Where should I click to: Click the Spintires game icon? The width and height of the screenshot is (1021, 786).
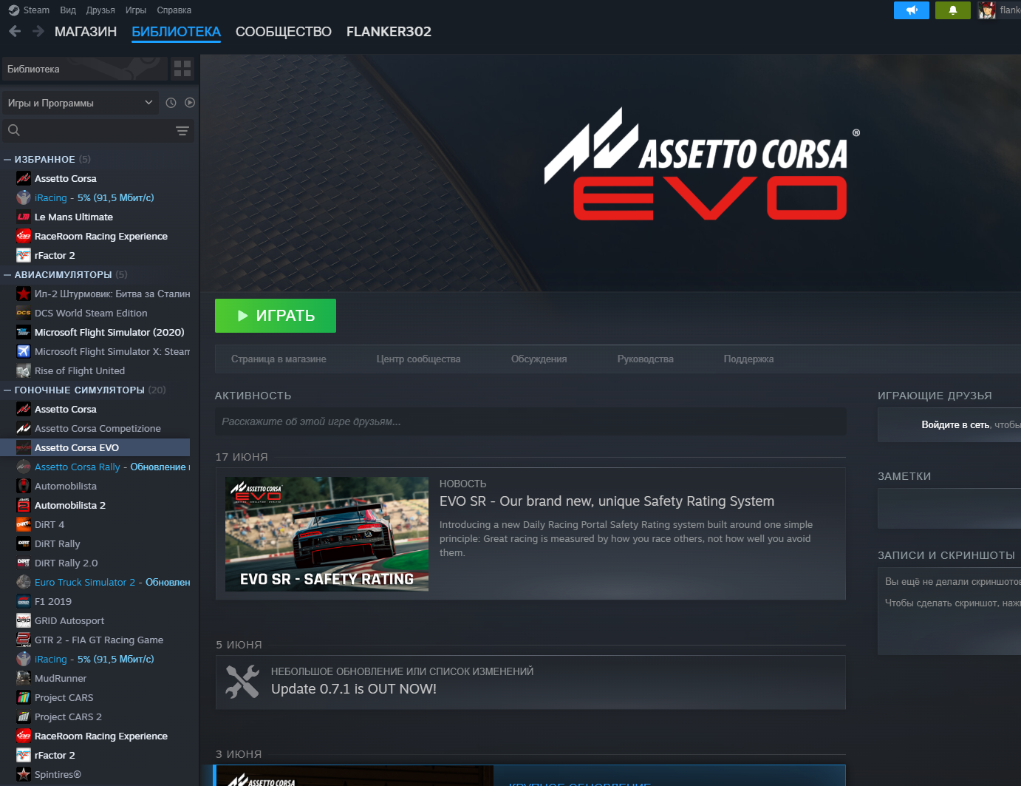24,774
